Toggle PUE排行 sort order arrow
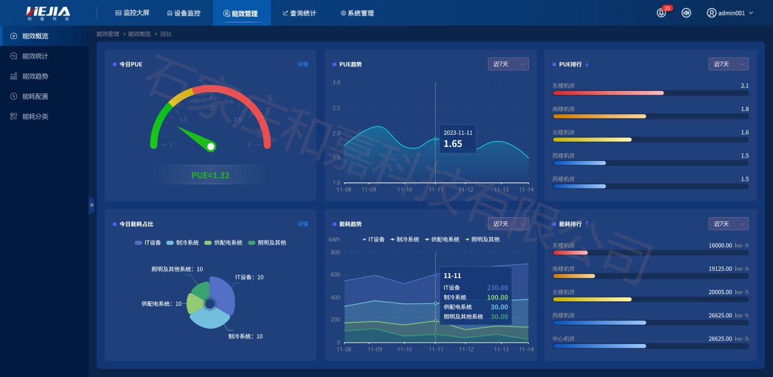 587,65
